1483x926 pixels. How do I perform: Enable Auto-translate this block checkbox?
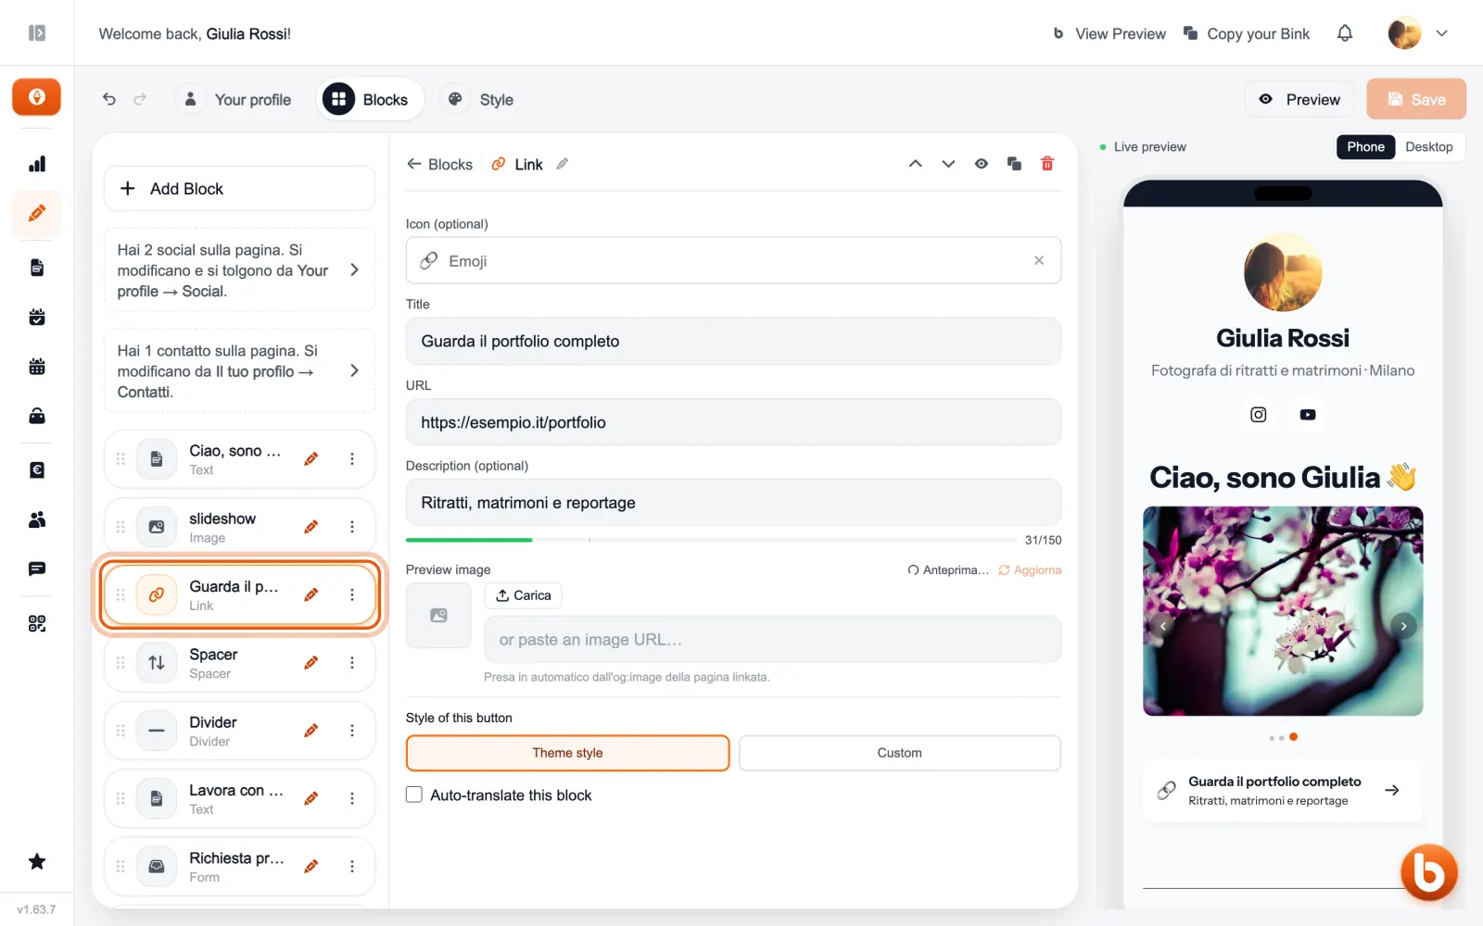414,795
